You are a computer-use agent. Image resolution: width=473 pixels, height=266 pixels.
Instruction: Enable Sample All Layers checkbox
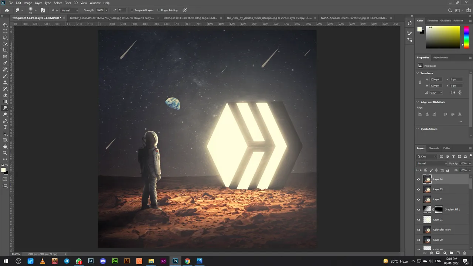132,10
